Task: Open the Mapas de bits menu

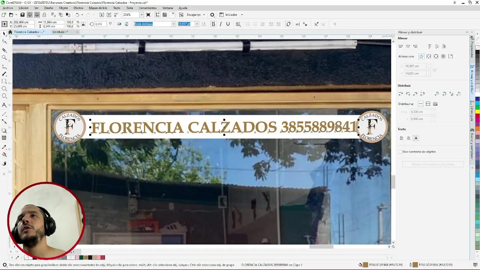Action: [98, 8]
